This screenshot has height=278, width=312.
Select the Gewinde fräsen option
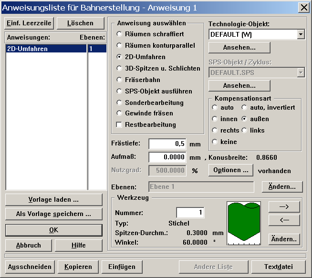(x=120, y=113)
